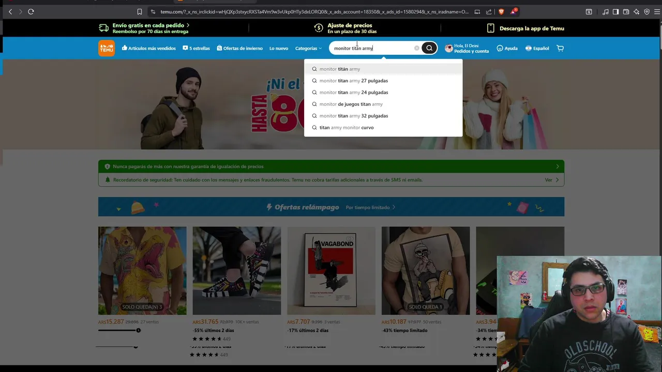Screen dimensions: 662x372
Task: Open 'Descarga la app de Temu'
Action: [x=525, y=28]
